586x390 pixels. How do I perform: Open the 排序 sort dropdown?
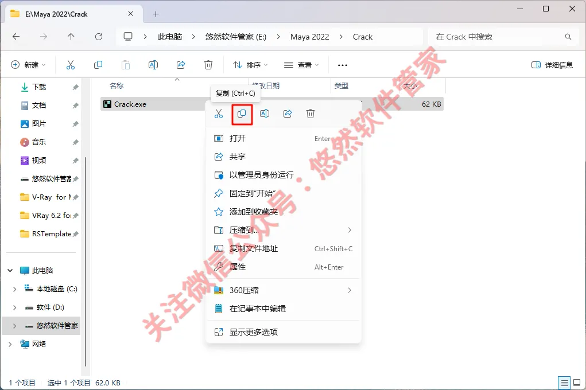coord(250,65)
